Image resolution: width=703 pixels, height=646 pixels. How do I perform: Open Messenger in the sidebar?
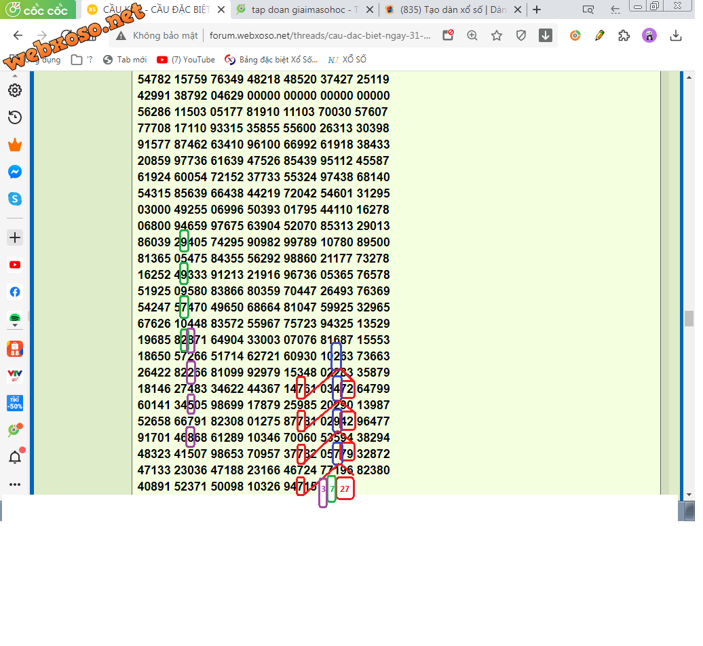pyautogui.click(x=14, y=172)
